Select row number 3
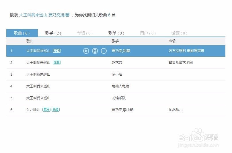Viewport: 232px width, 153px height. [11, 74]
